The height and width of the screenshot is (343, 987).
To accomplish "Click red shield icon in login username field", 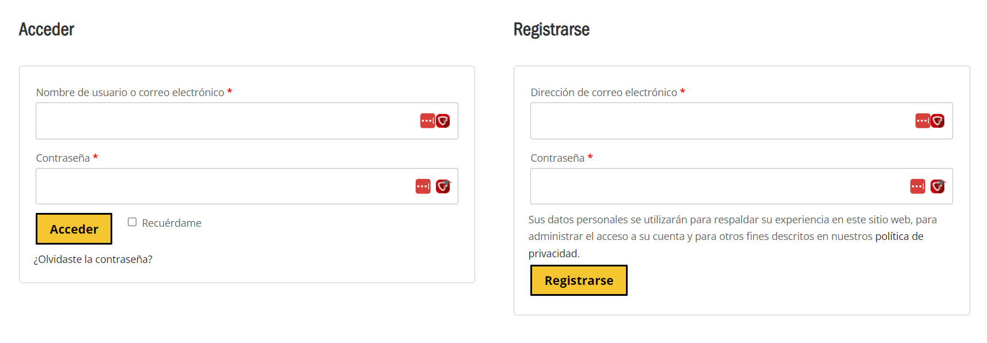I will point(443,121).
